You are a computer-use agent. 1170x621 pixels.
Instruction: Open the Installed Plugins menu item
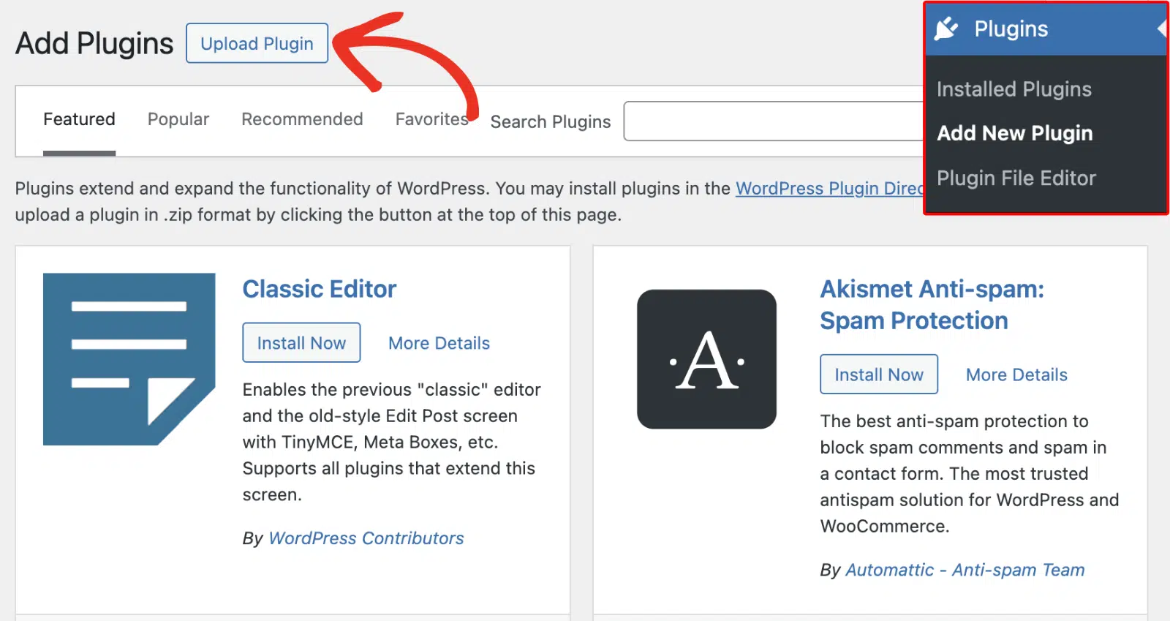pyautogui.click(x=1014, y=89)
